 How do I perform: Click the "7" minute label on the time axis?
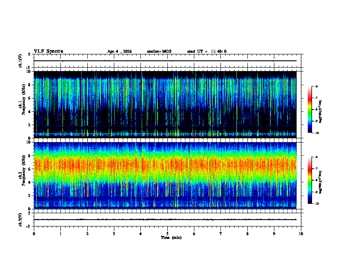point(221,234)
